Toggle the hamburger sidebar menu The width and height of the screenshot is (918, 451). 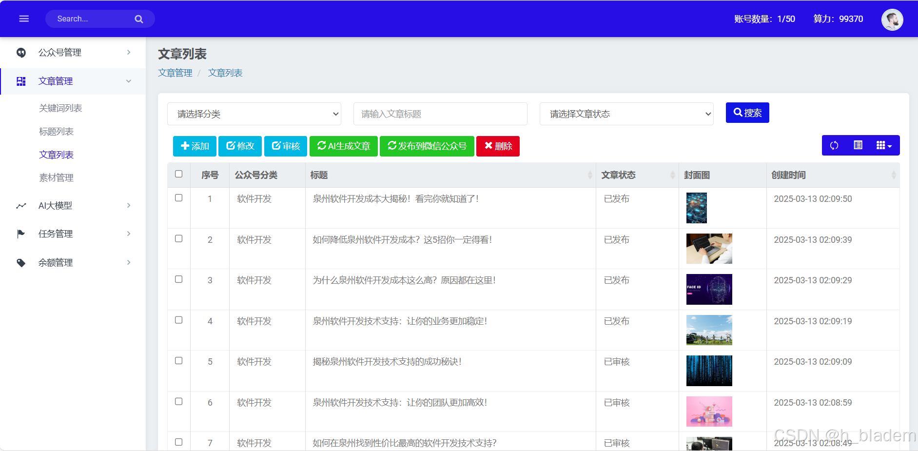tap(24, 19)
